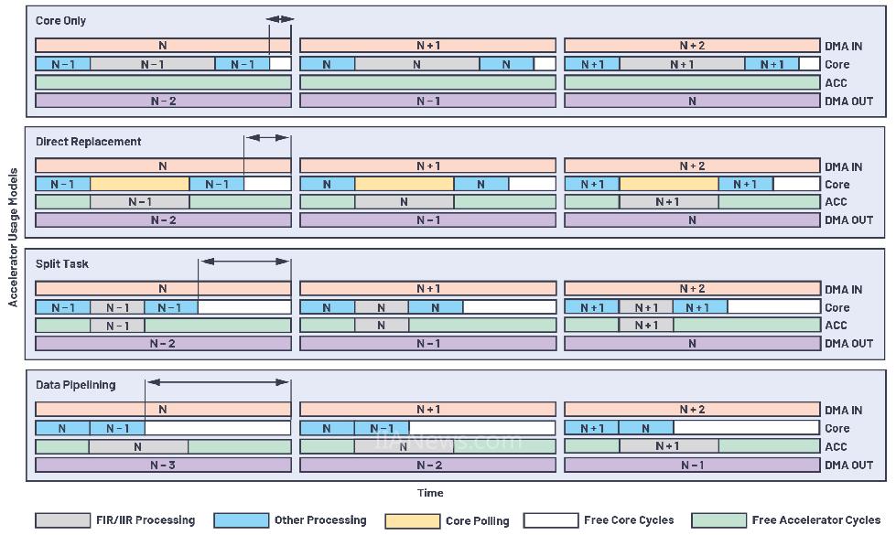Image resolution: width=896 pixels, height=535 pixels.
Task: Click the Time axis label
Action: tap(430, 493)
